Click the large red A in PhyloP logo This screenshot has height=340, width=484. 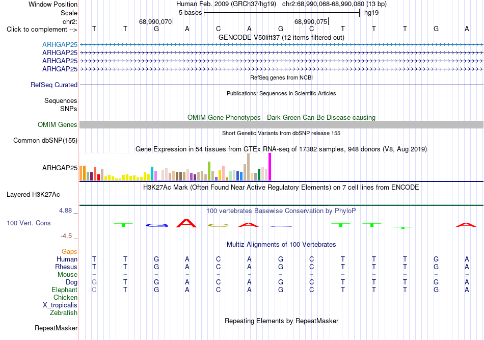point(186,223)
